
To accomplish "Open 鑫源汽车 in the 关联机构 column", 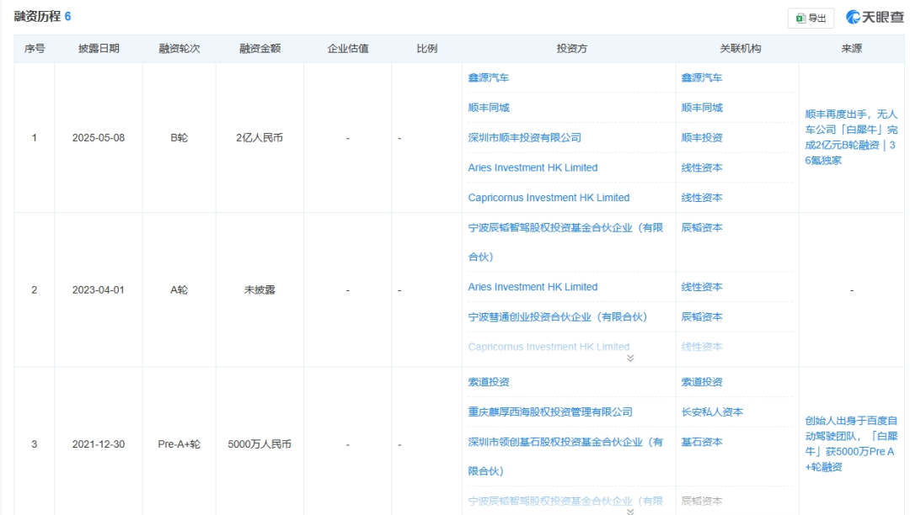I will click(702, 77).
